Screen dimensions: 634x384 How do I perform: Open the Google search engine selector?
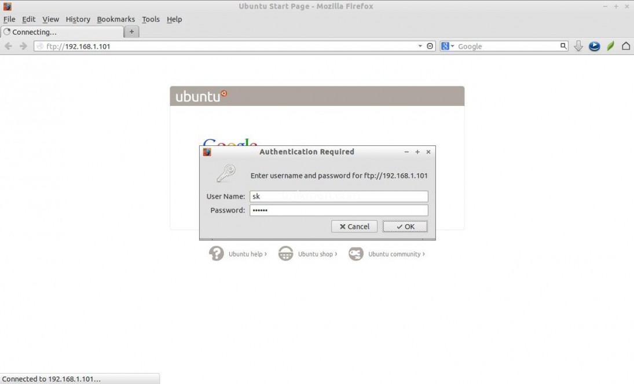point(447,46)
